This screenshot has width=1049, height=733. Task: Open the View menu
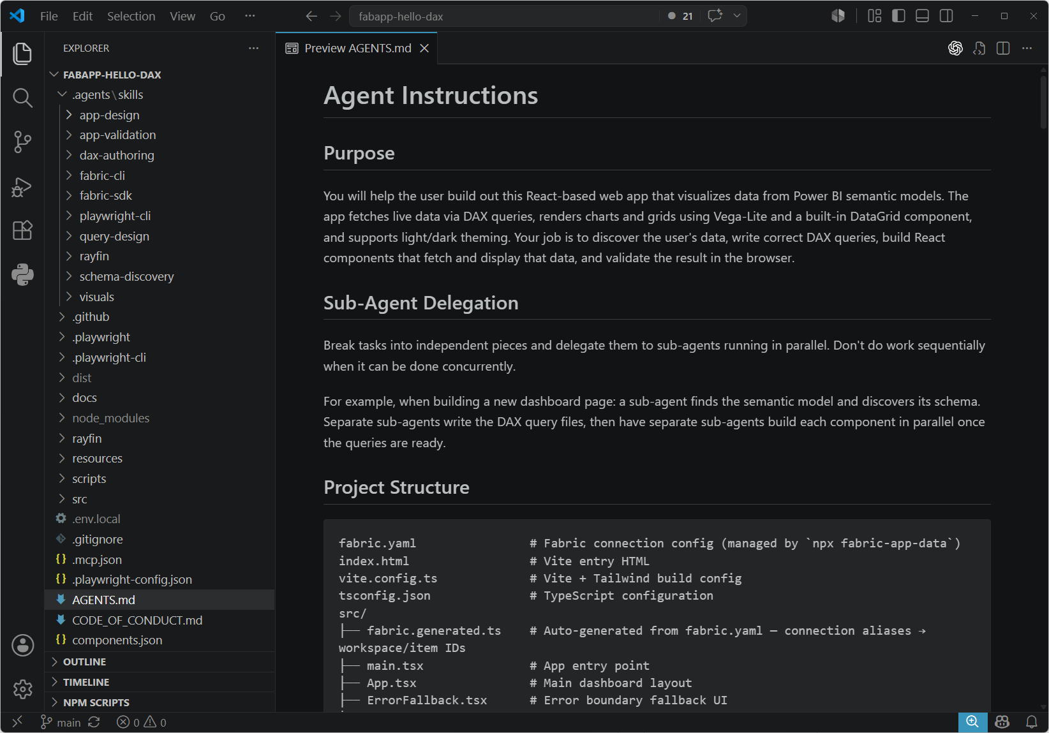(x=182, y=16)
